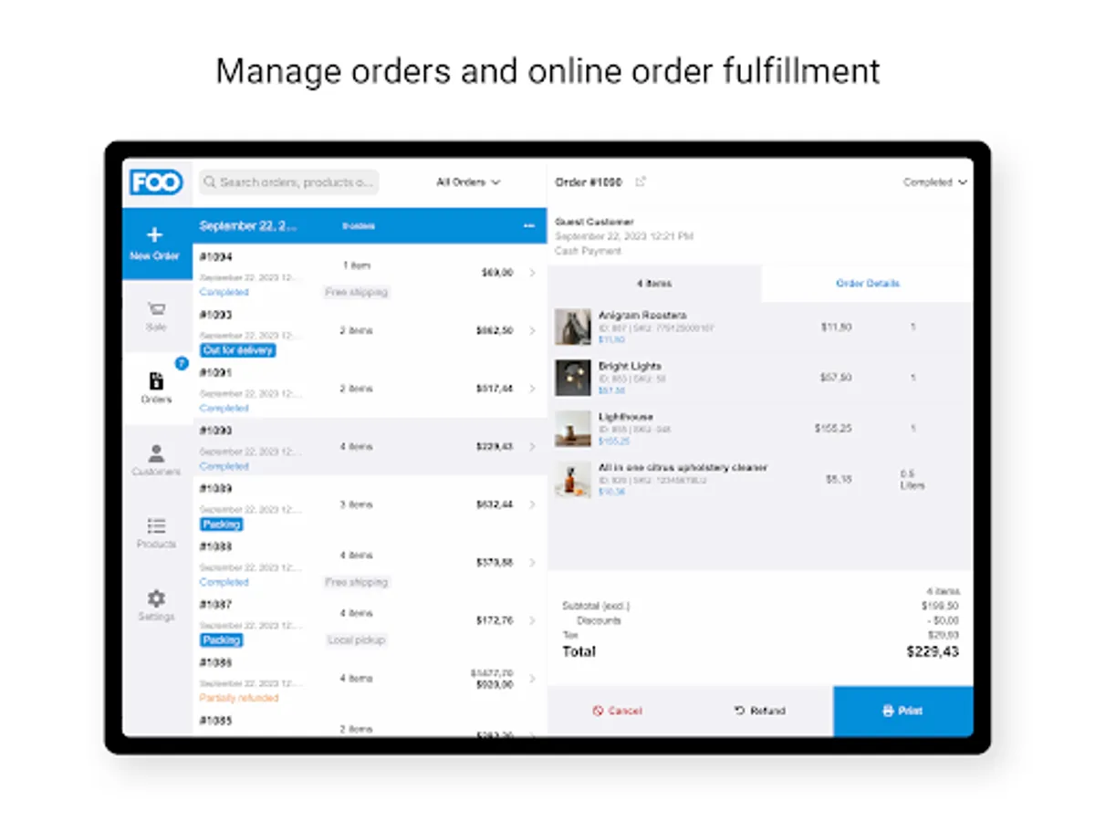Click the Lighthouse product thumbnail
Image resolution: width=1095 pixels, height=821 pixels.
point(573,429)
